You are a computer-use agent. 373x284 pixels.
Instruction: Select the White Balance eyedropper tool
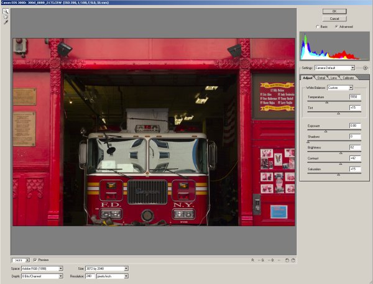click(x=6, y=22)
